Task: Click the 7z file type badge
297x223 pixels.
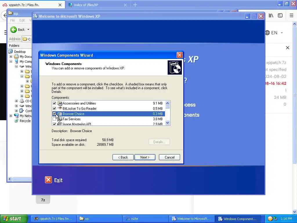Action: click(43, 200)
